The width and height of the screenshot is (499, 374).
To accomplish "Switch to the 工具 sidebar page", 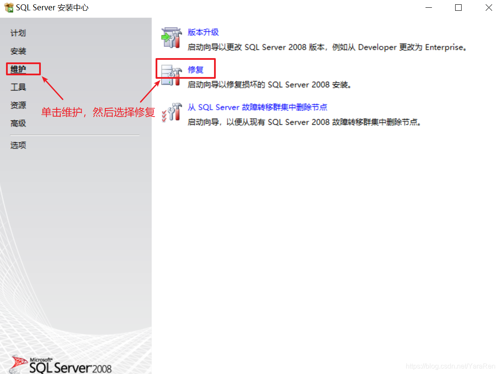I will pos(18,87).
